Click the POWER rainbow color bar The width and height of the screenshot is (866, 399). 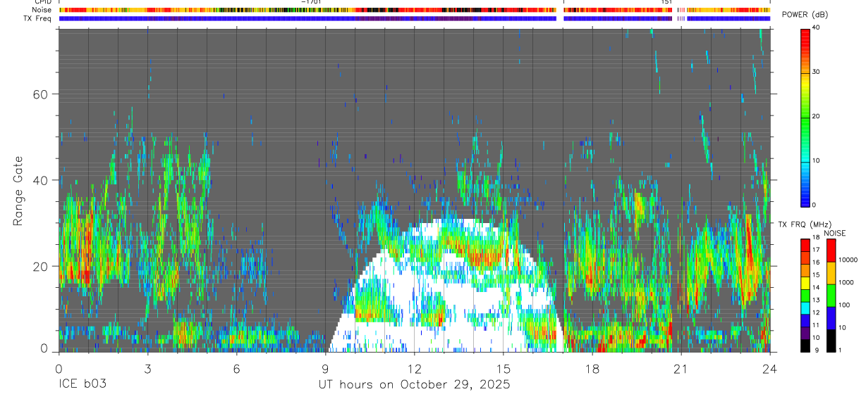point(805,117)
